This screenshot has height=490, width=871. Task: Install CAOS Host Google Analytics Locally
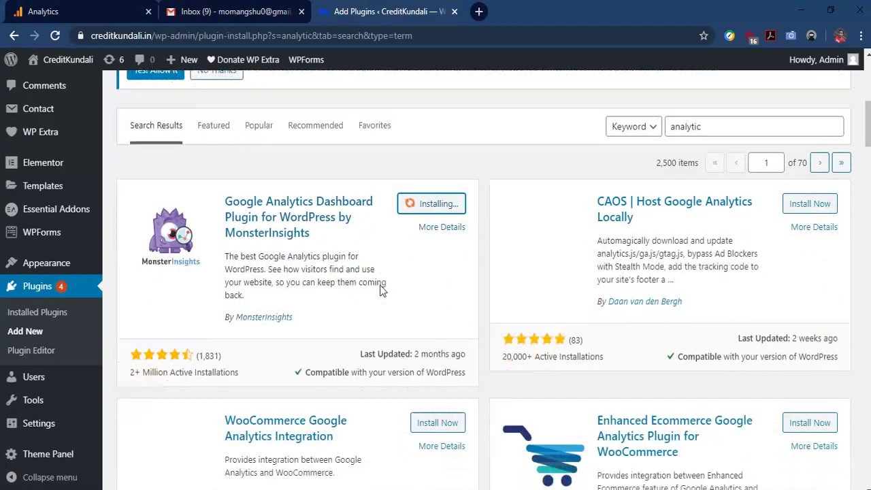click(810, 203)
